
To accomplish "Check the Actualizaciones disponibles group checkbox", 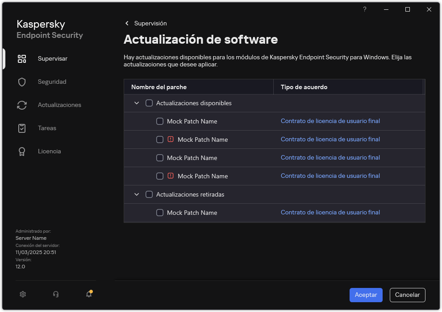I will pyautogui.click(x=149, y=103).
